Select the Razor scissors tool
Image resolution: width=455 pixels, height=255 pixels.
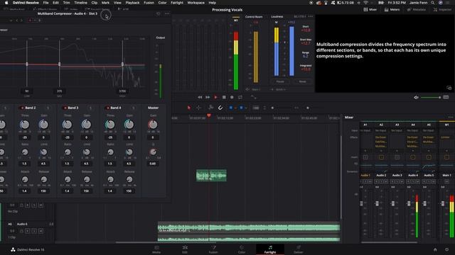(x=210, y=108)
